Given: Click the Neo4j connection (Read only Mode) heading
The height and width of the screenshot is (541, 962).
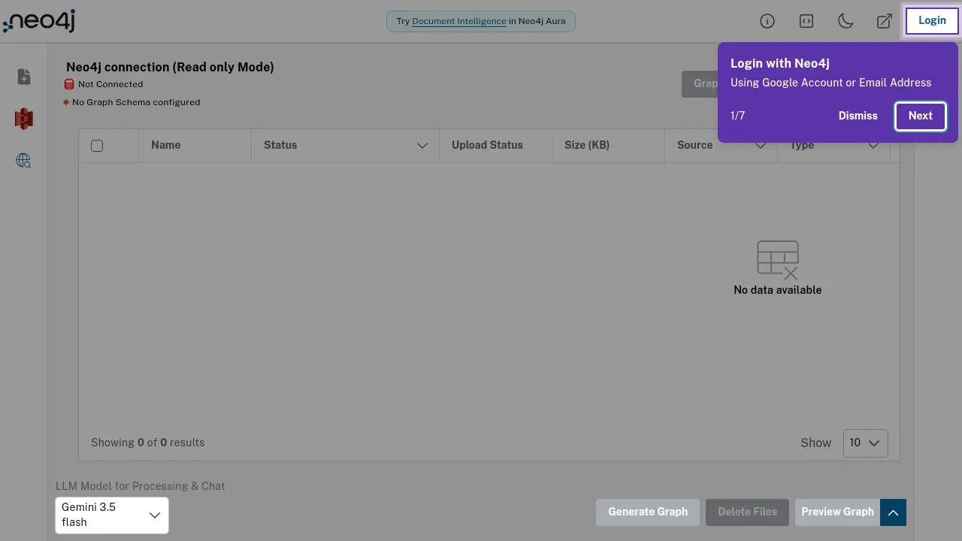Looking at the screenshot, I should pyautogui.click(x=170, y=67).
